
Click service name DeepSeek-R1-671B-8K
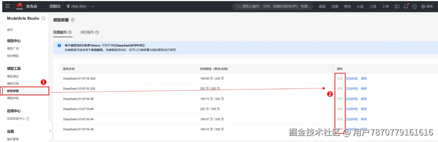(x=78, y=99)
